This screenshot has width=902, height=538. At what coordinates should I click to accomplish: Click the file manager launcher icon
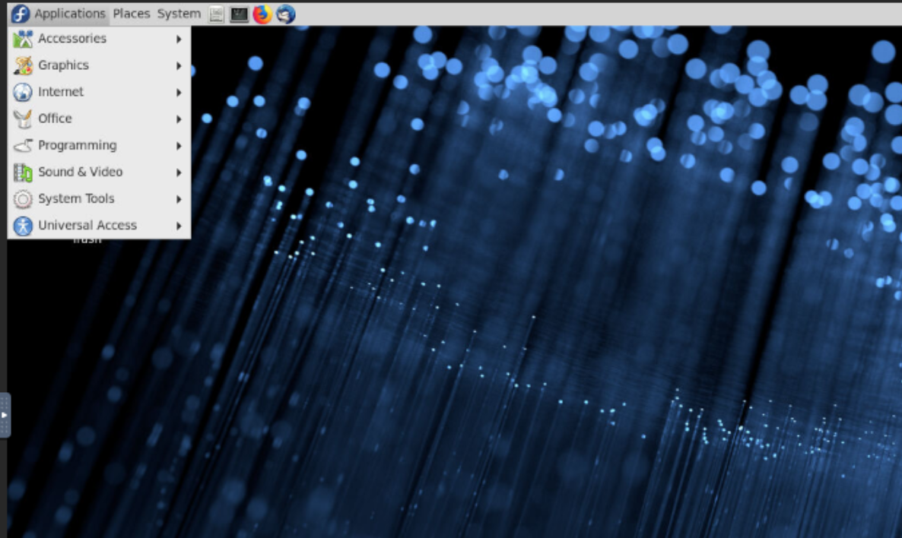point(217,14)
